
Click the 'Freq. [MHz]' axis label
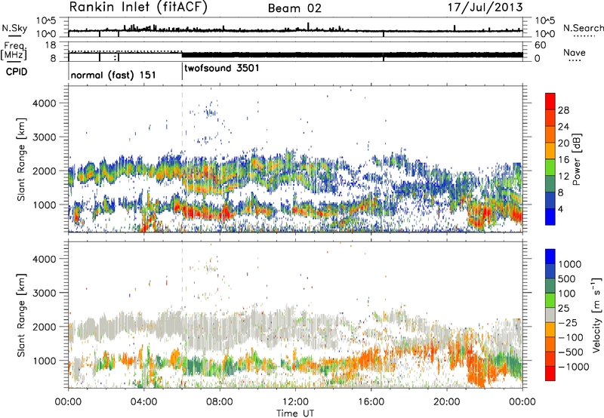pyautogui.click(x=14, y=51)
